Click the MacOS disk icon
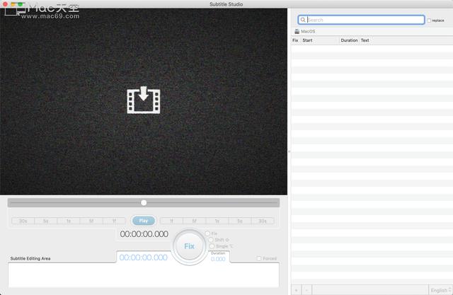Image resolution: width=453 pixels, height=295 pixels. coord(297,32)
